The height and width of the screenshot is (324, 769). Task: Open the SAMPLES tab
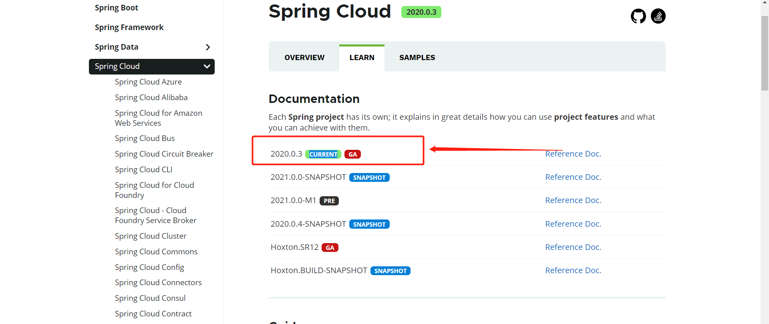(417, 58)
